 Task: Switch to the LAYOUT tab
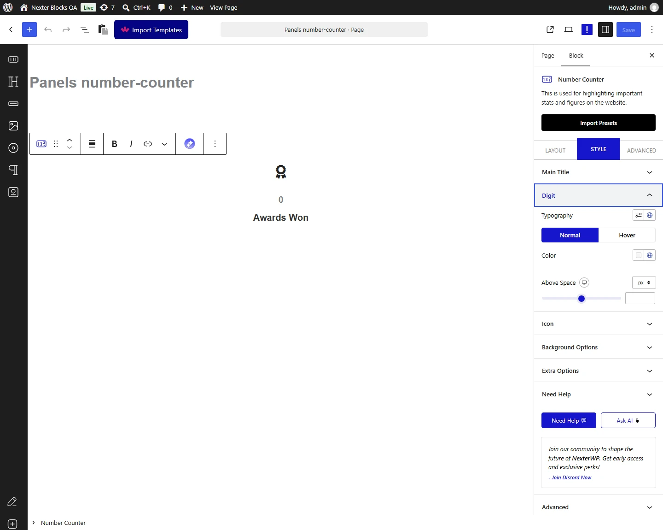[555, 150]
